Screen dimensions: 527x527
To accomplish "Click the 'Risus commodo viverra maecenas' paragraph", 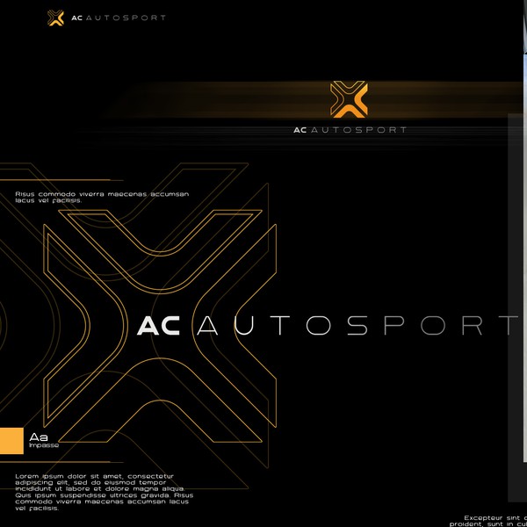I will pyautogui.click(x=102, y=198).
